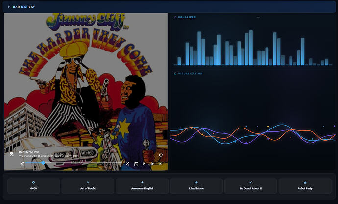Click the BAR DISPLAY title text

[24, 7]
